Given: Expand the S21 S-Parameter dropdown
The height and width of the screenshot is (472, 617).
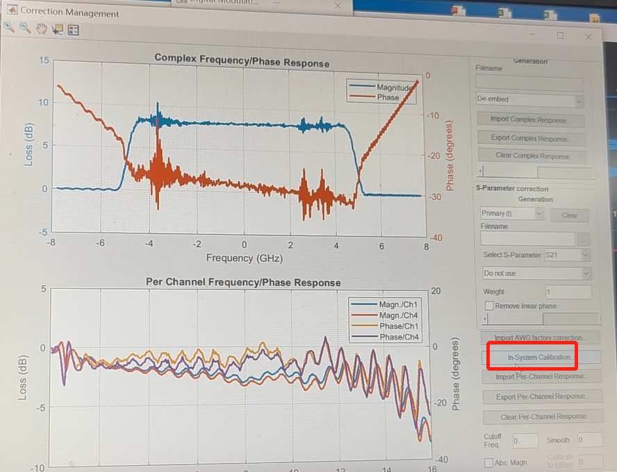Looking at the screenshot, I should [x=567, y=255].
